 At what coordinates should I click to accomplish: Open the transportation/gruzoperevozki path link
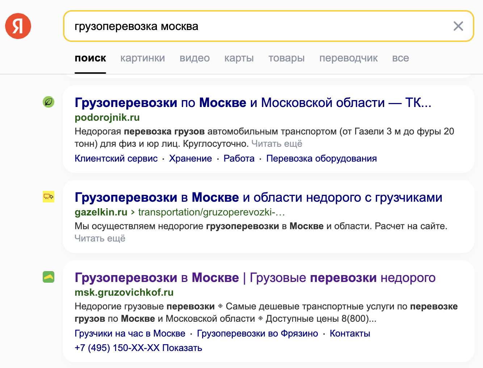click(x=211, y=212)
